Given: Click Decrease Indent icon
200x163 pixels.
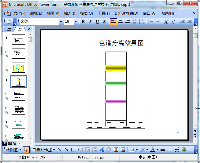Looking at the screenshot, I should click(x=182, y=22).
